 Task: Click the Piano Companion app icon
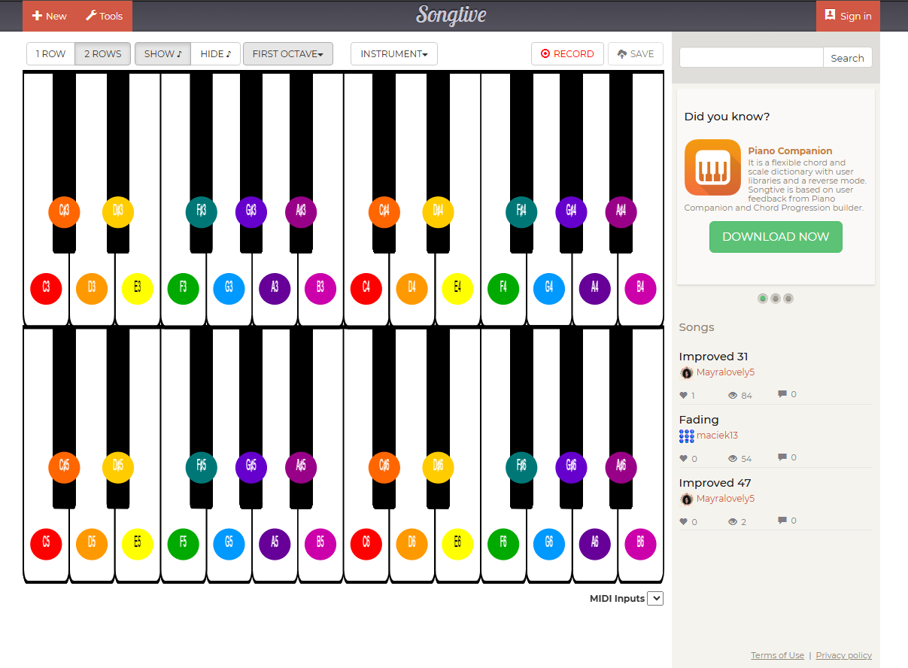[712, 167]
